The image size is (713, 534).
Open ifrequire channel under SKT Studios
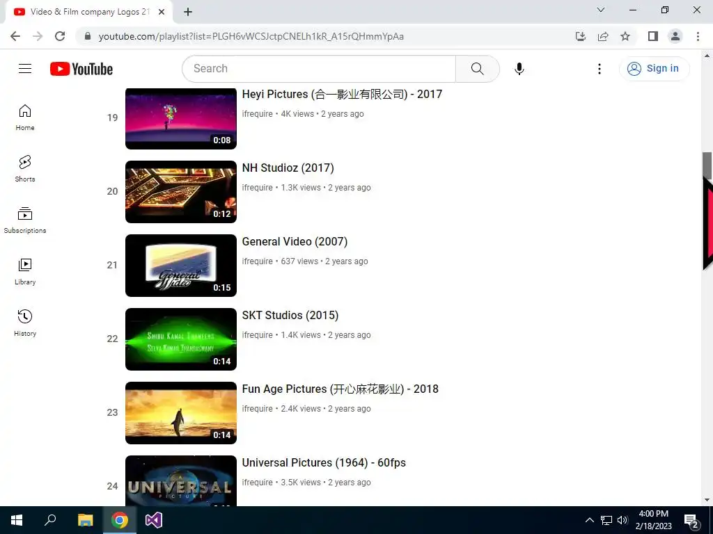258,334
